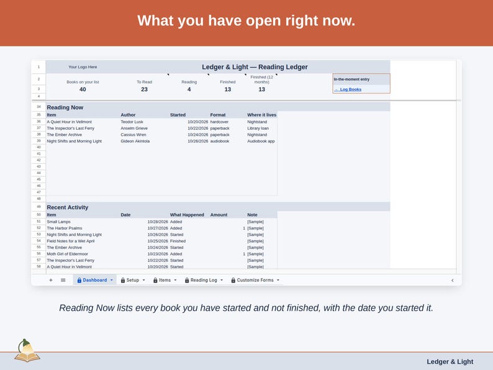Switch to the Items sheet tab

point(165,280)
